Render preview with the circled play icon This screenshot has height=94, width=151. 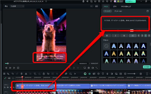point(98,74)
